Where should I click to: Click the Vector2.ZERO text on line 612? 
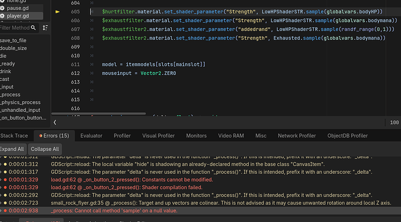point(158,73)
